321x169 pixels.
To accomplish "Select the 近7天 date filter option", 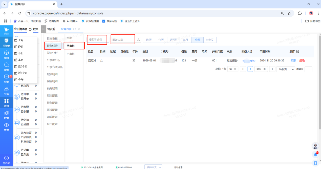I will 173,40.
